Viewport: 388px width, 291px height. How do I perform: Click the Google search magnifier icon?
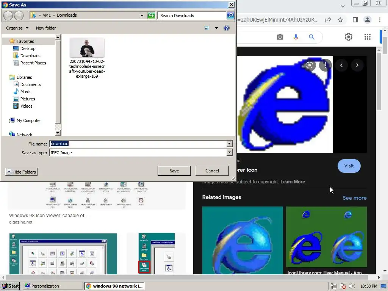point(311,37)
